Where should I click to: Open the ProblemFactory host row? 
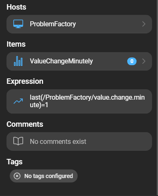click(x=79, y=24)
